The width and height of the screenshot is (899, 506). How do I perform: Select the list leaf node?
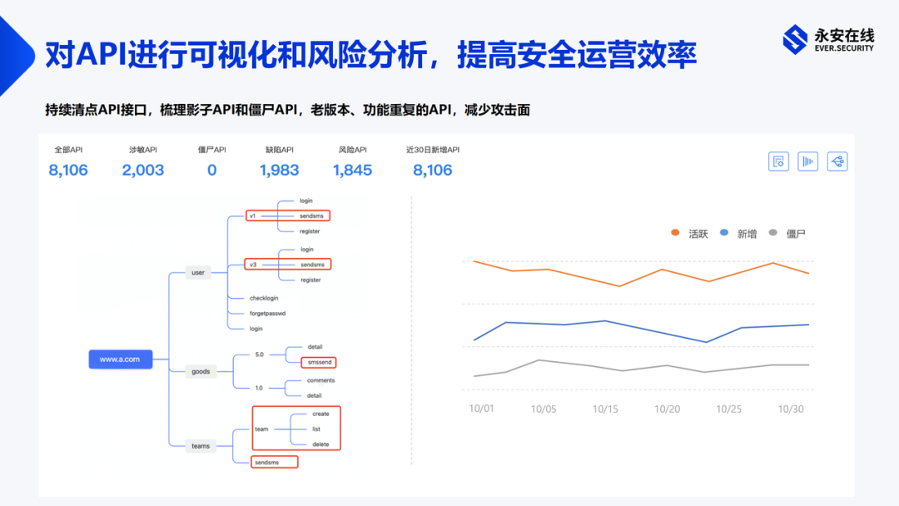pos(316,429)
